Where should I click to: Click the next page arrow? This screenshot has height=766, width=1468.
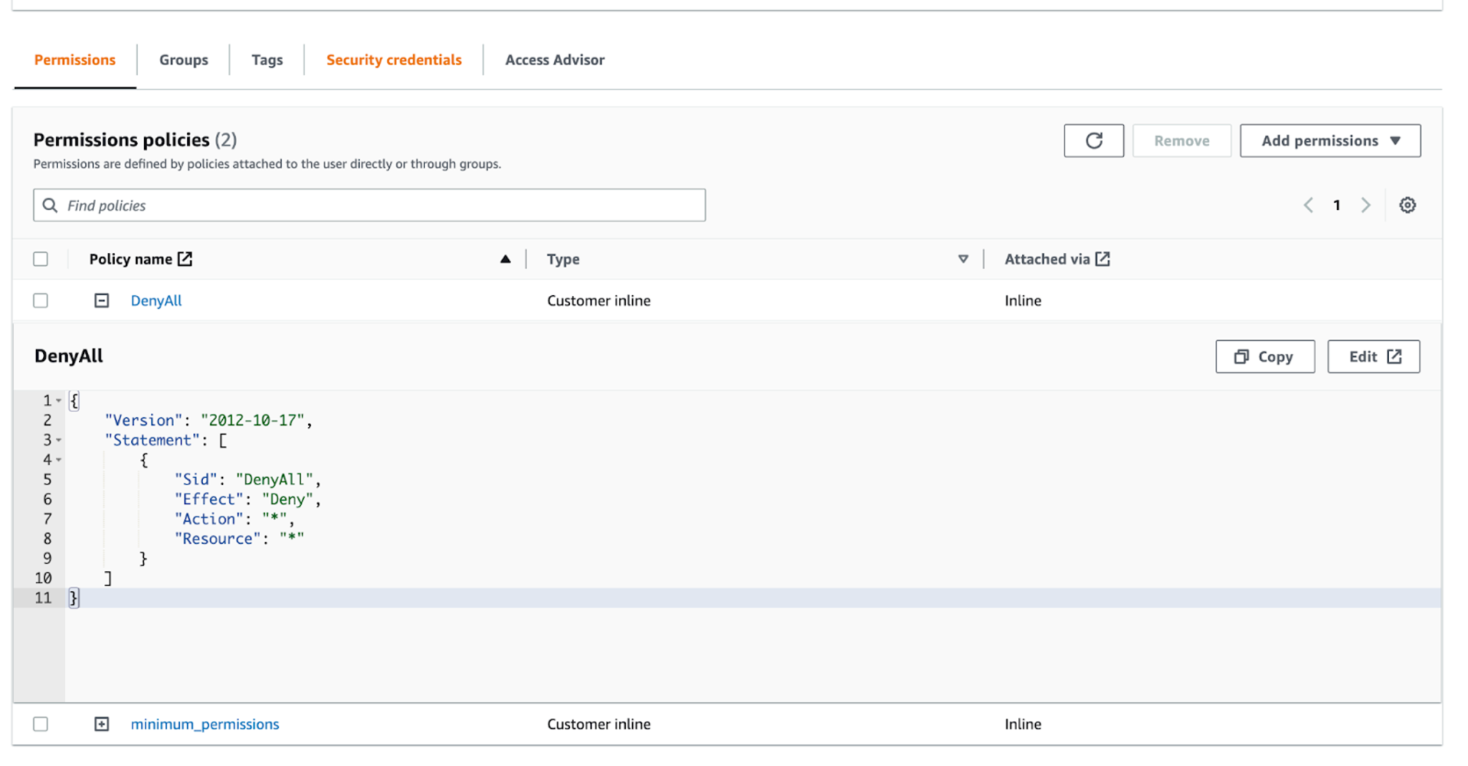click(1365, 205)
